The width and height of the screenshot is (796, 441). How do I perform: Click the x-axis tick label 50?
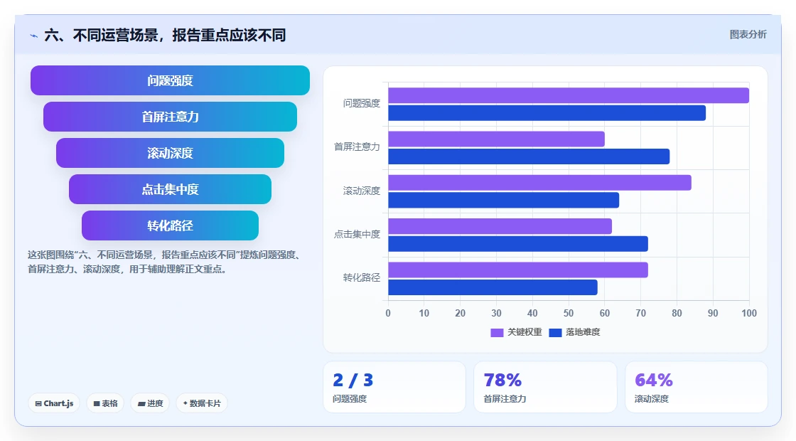(569, 314)
